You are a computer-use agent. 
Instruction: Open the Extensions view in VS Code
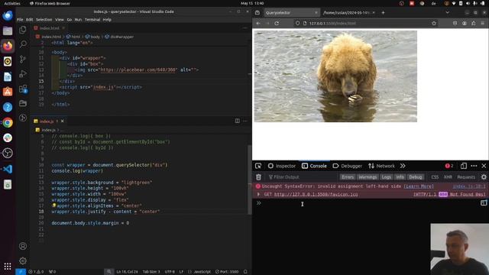point(23,89)
